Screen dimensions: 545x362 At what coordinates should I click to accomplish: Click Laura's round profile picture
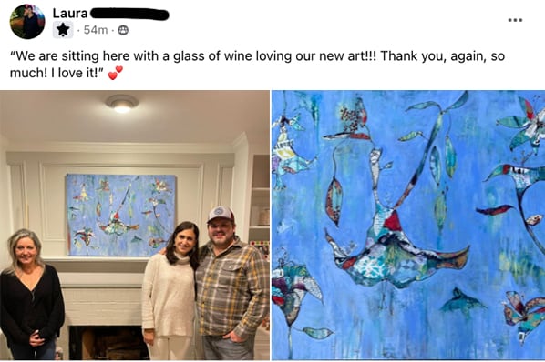tap(27, 22)
